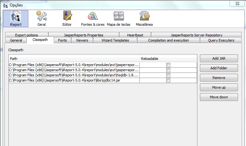Select the iReport options category icon

coord(16,18)
